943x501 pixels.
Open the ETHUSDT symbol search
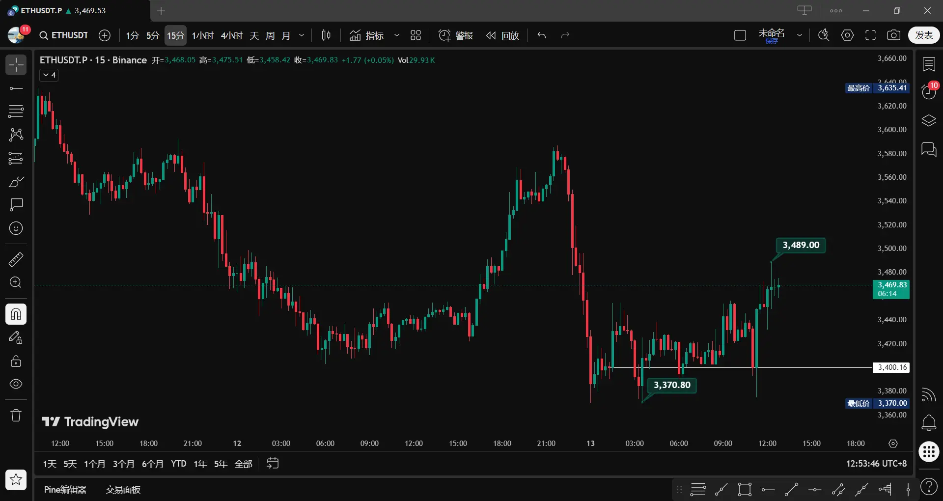click(63, 35)
